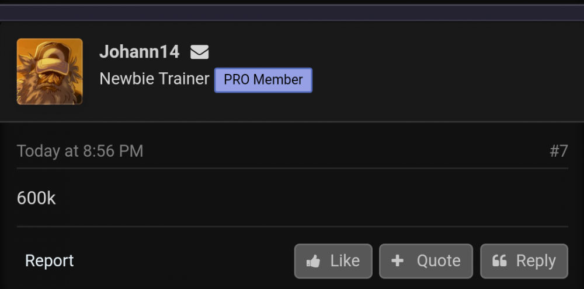Open Johann14's bearded trainer avatar
This screenshot has height=289, width=584.
(x=50, y=71)
